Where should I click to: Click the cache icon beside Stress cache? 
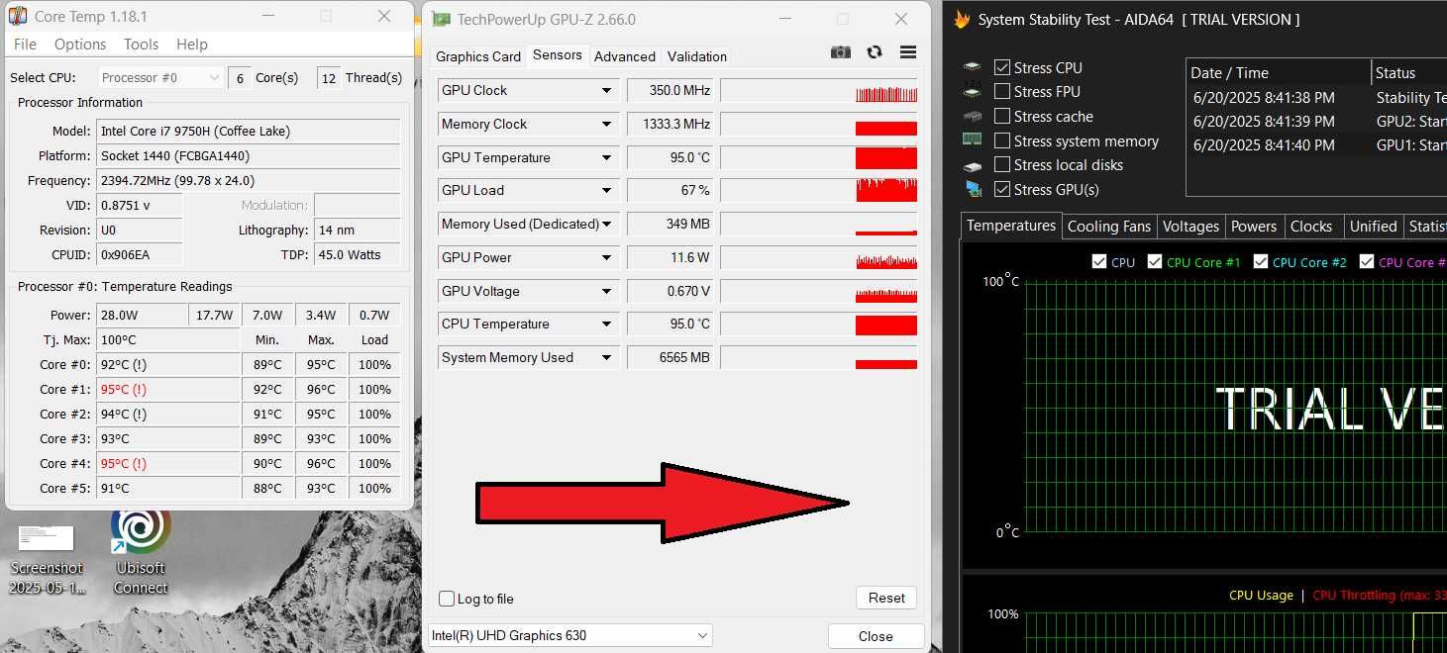973,116
